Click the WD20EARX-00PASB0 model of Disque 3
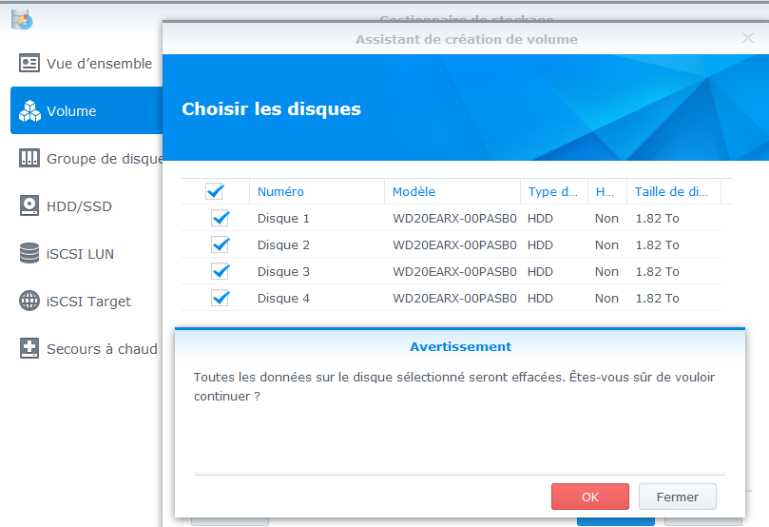This screenshot has width=769, height=527. point(454,271)
